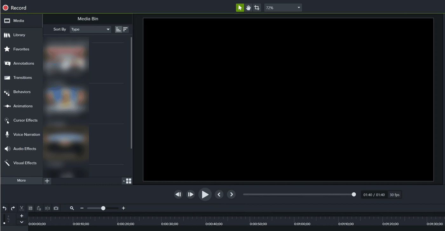
Task: Click the Redo arrow icon
Action: coord(13,208)
